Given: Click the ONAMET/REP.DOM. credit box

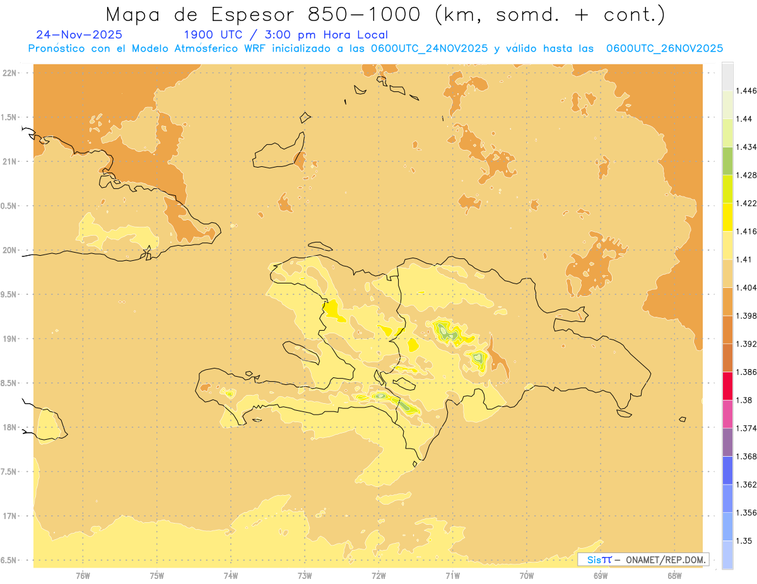Looking at the screenshot, I should click(x=643, y=559).
